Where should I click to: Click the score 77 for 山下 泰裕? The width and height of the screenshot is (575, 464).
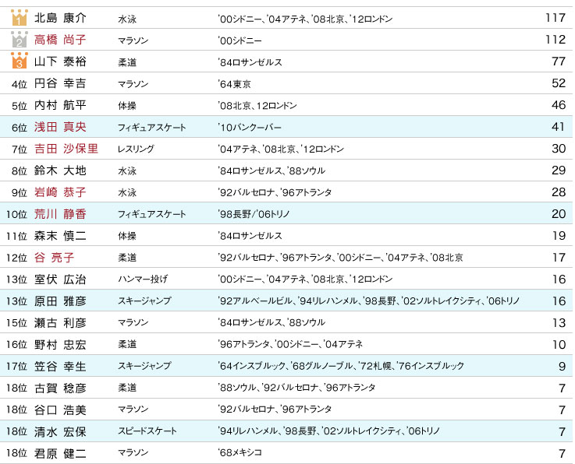click(x=559, y=61)
